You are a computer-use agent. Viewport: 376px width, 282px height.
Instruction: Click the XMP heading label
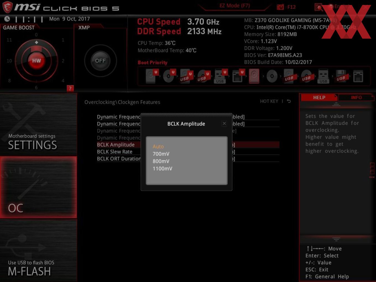(x=84, y=27)
